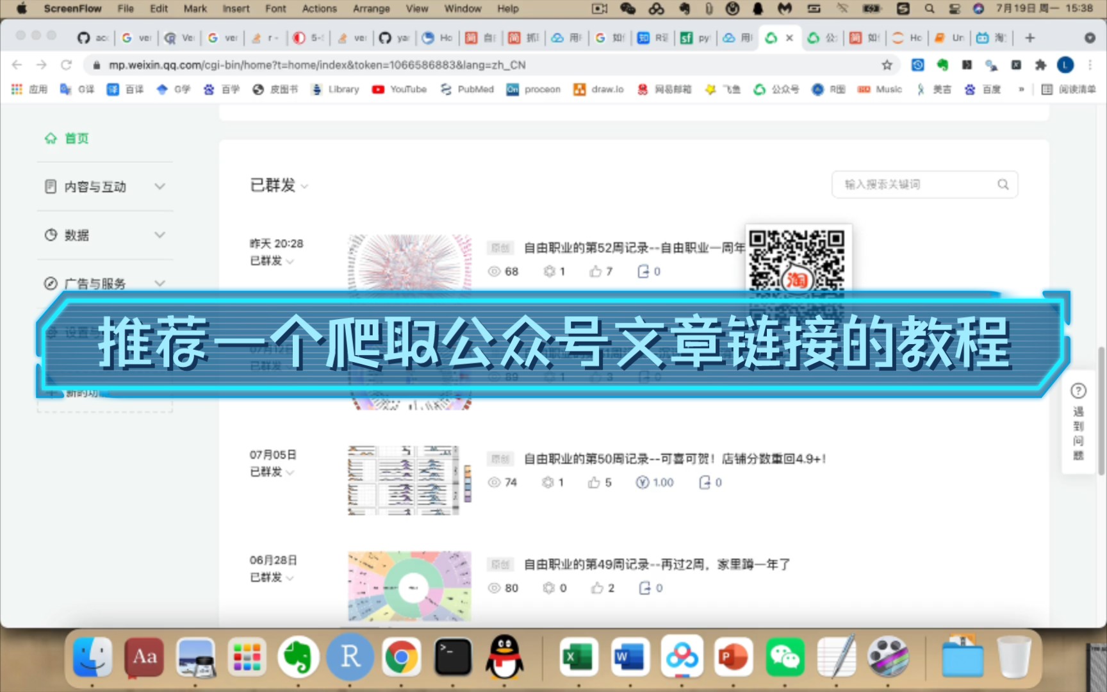This screenshot has width=1107, height=692.
Task: Open Terminal from the dock
Action: 453,657
